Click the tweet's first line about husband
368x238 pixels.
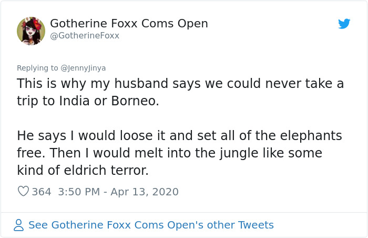tap(180, 84)
